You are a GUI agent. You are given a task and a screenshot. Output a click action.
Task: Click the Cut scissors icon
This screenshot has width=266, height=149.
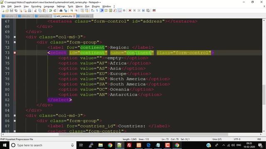(35, 10)
